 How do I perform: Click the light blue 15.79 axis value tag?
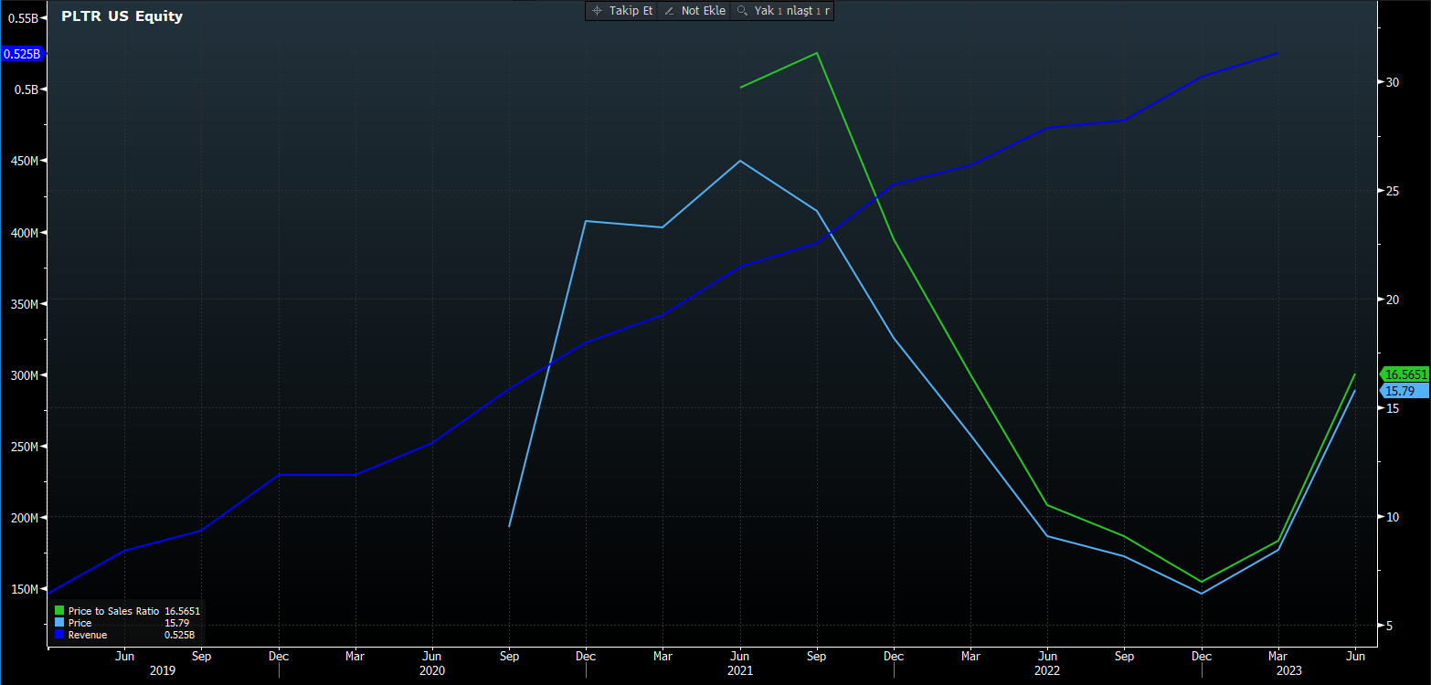[1403, 391]
